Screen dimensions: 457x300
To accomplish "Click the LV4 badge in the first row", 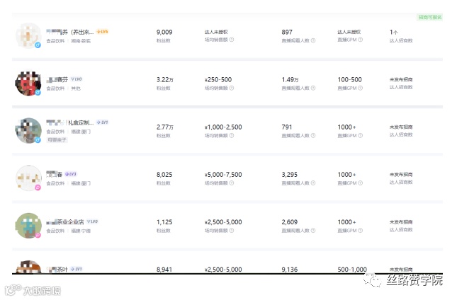I will (x=102, y=32).
